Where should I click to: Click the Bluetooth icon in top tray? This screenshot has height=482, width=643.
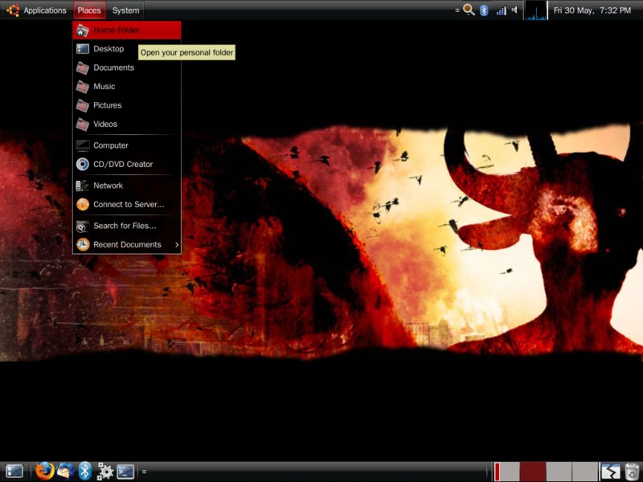[484, 10]
